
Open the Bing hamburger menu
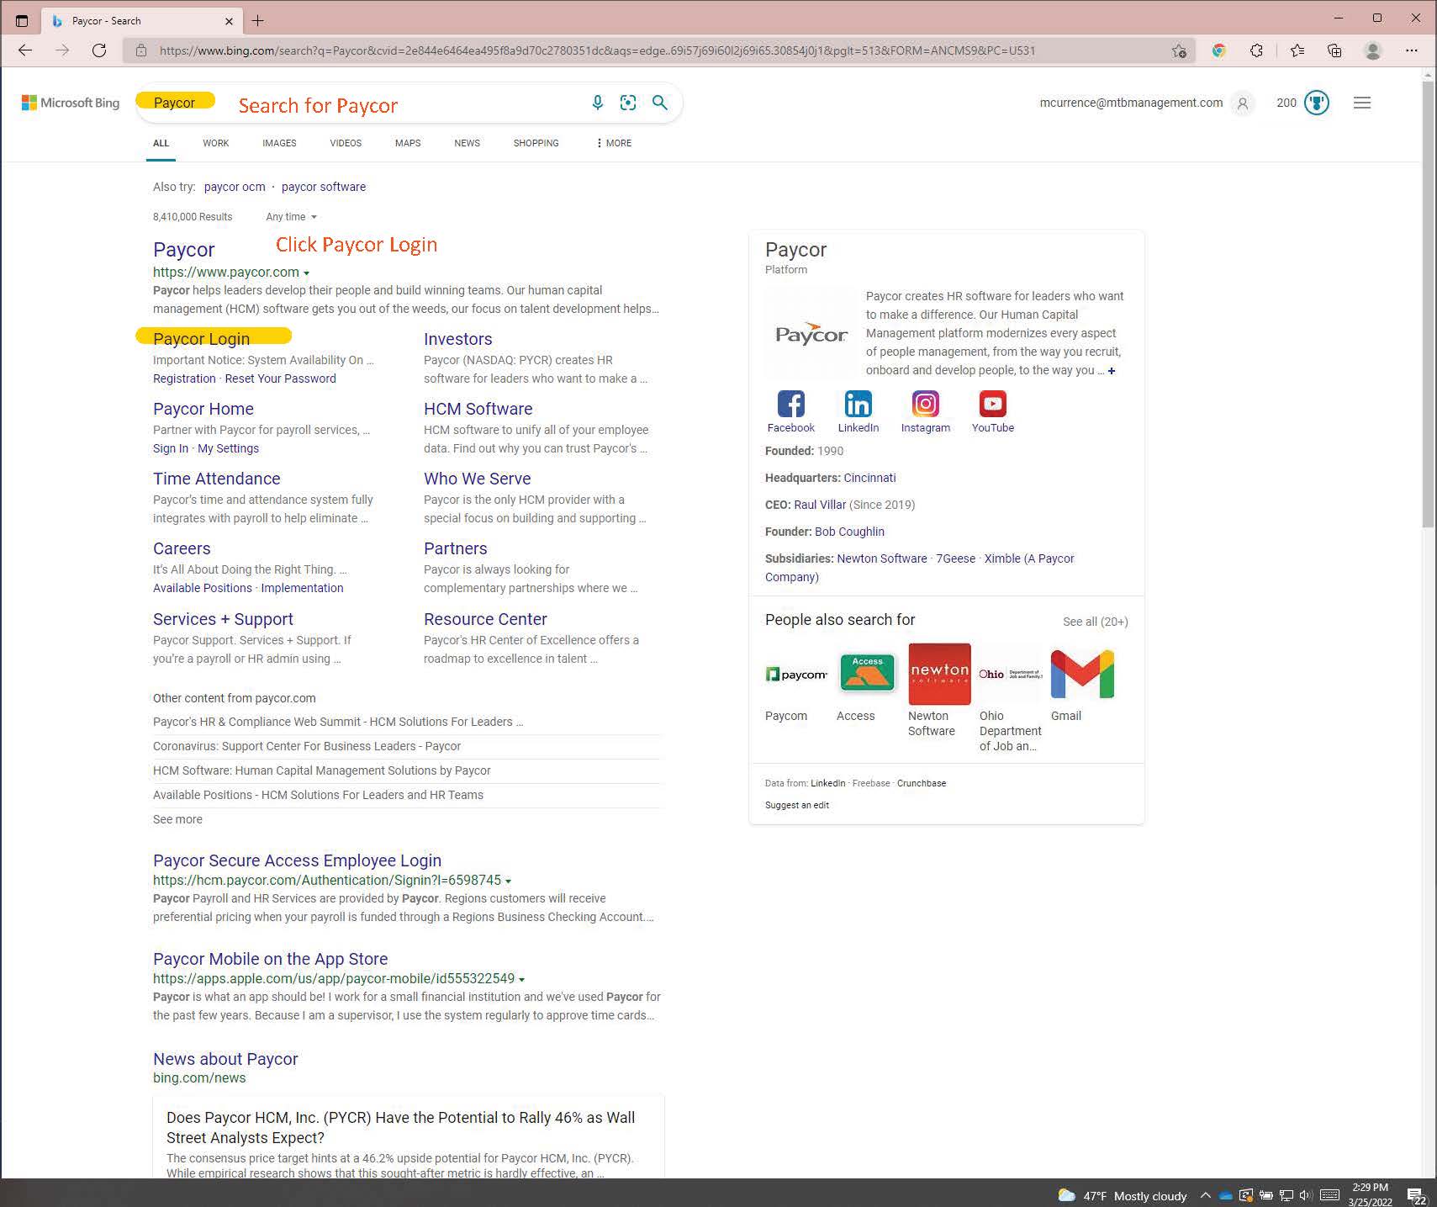click(x=1362, y=102)
